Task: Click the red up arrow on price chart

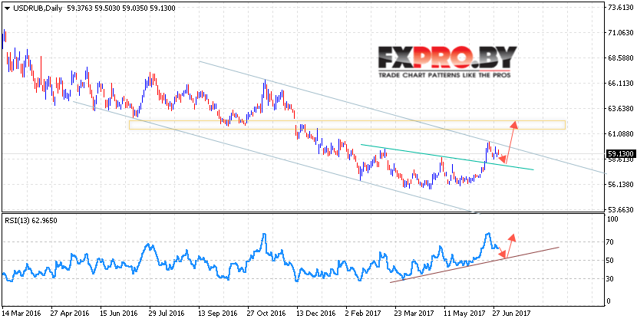Action: 511,143
